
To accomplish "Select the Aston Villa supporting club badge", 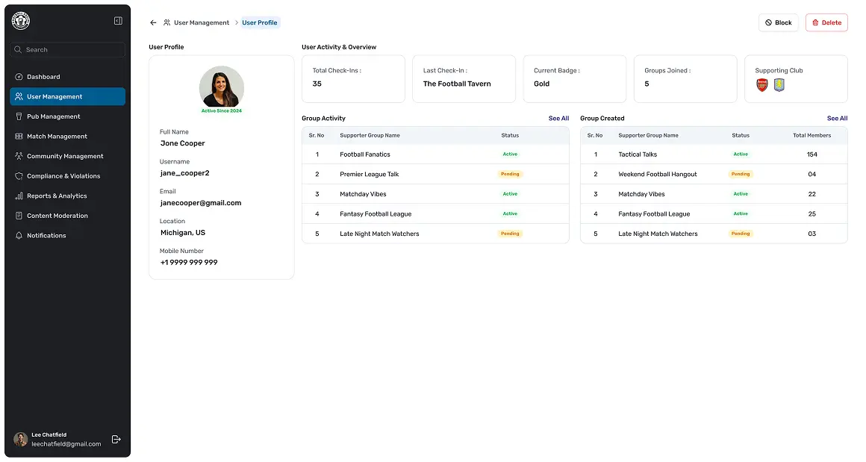I will point(779,85).
